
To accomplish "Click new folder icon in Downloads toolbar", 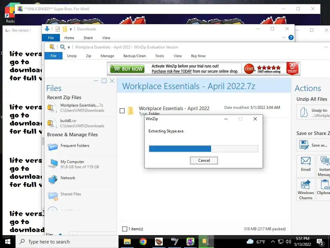I will [x=65, y=29].
